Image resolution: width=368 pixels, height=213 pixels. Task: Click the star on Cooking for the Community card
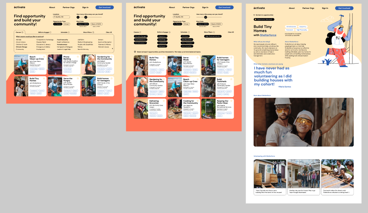tap(198, 101)
